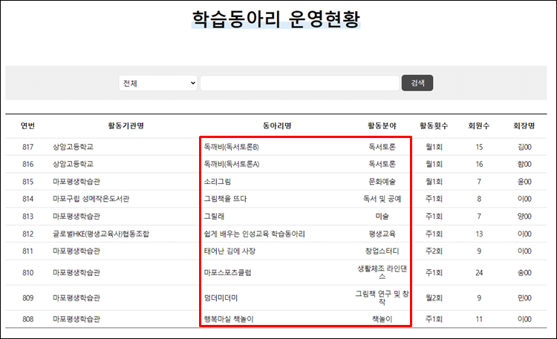The width and height of the screenshot is (557, 339).
Task: Click 상암고등학교 in row 817
Action: coord(73,147)
